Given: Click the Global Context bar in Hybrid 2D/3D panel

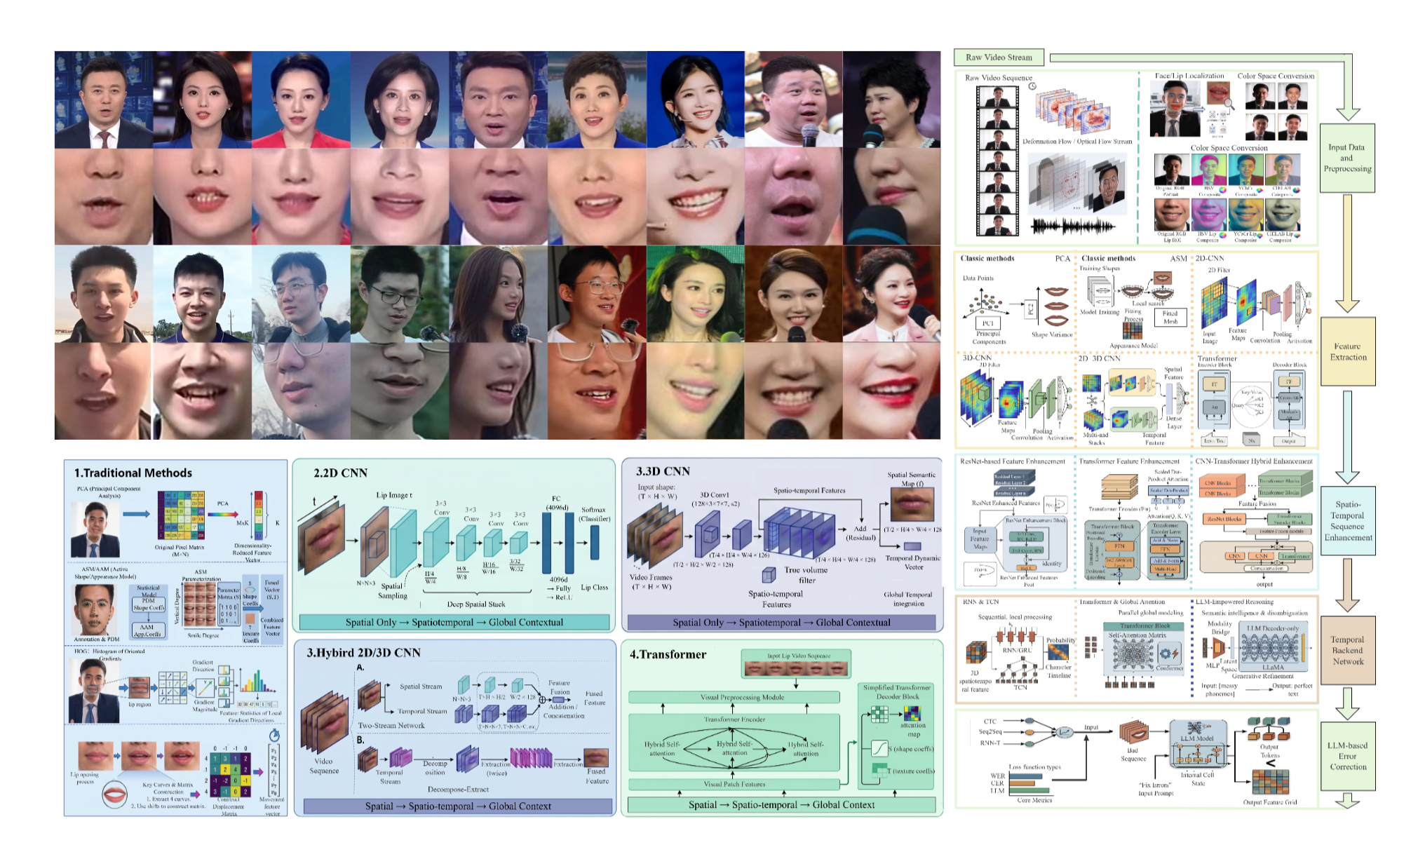Looking at the screenshot, I should coord(458,806).
